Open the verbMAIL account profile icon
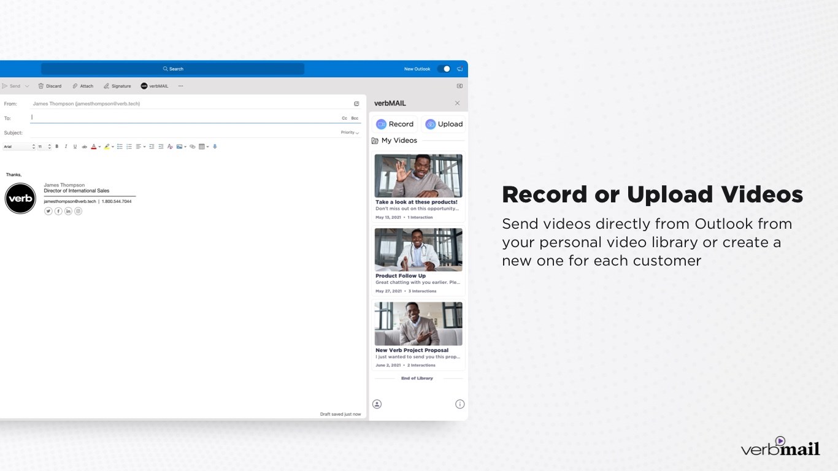The image size is (838, 471). pos(377,404)
